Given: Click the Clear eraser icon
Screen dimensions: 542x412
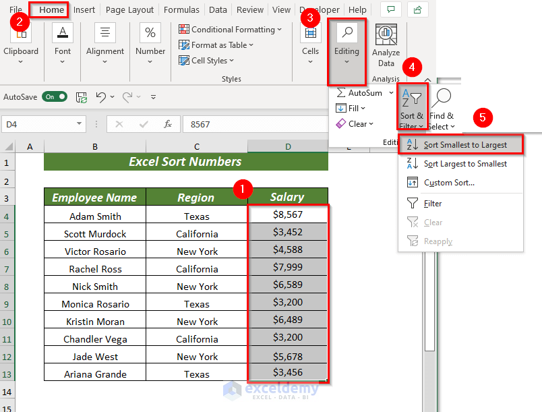Looking at the screenshot, I should click(x=341, y=124).
